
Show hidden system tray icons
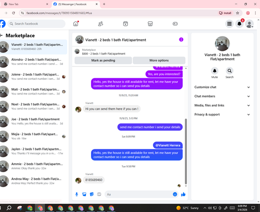[x=205, y=208]
